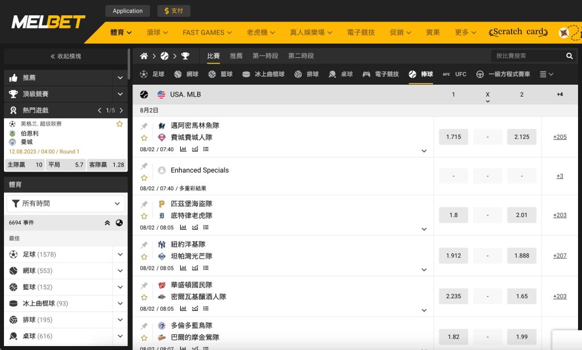Click the Application button
This screenshot has height=350, width=582.
(x=128, y=11)
